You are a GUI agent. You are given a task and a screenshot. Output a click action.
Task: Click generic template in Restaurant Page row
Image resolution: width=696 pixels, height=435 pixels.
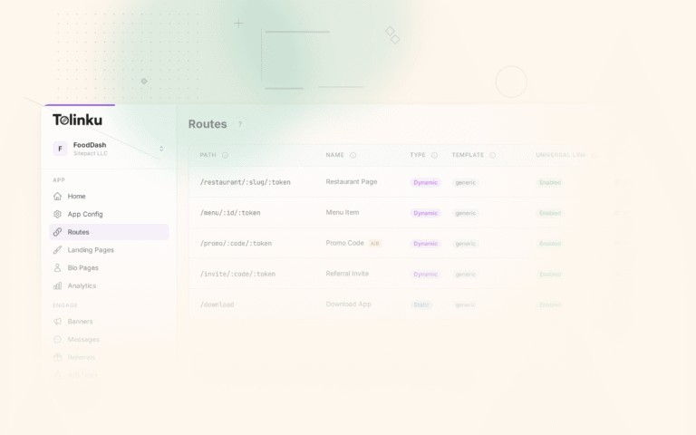click(465, 182)
